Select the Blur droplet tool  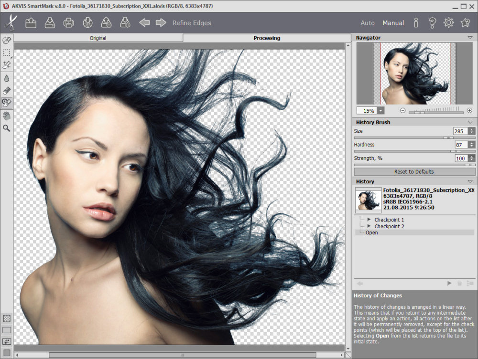7,78
